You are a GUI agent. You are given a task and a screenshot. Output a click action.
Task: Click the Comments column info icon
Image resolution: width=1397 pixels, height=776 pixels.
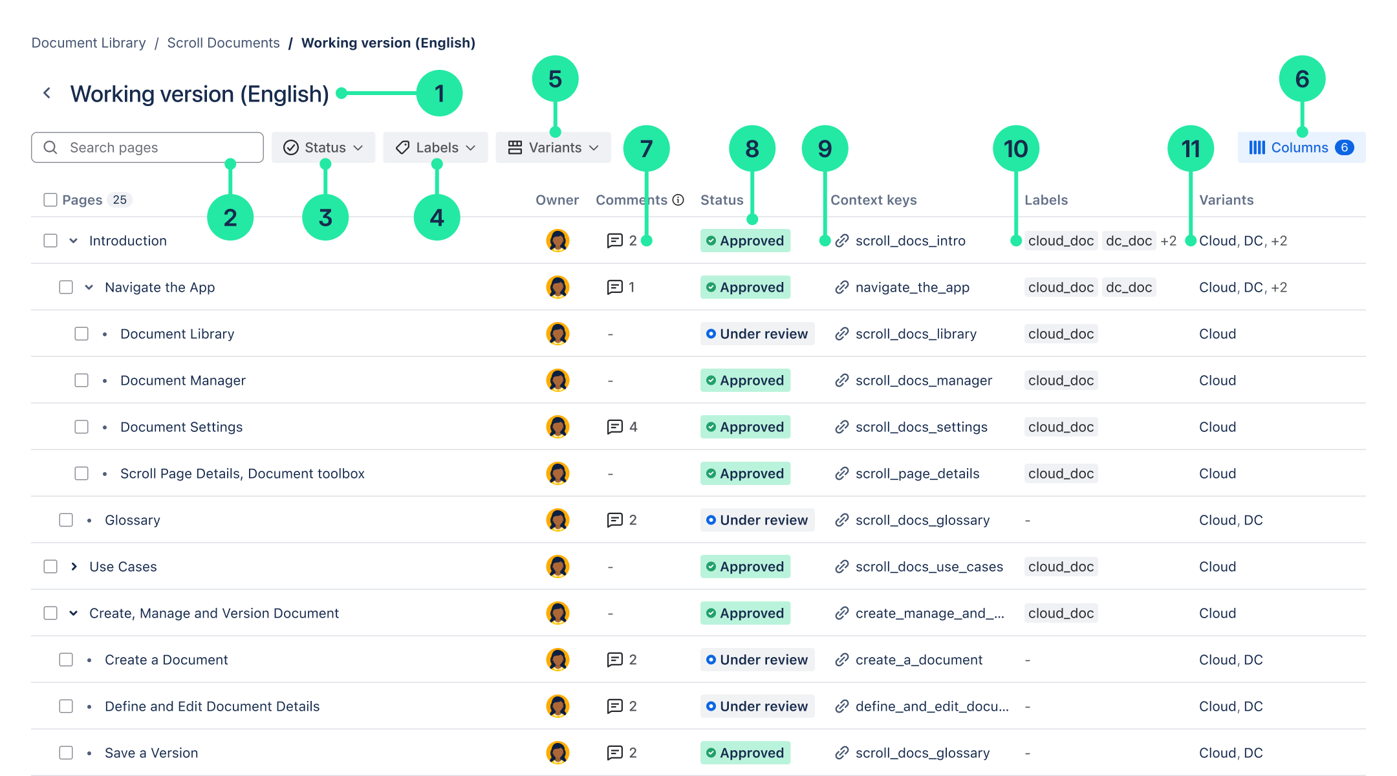point(678,200)
